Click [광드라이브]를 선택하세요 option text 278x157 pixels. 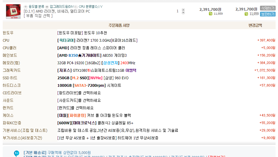click(x=79, y=93)
